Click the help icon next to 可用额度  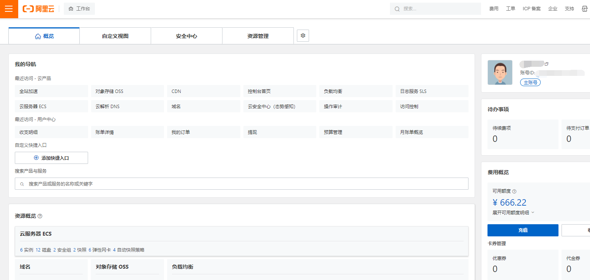click(x=514, y=192)
